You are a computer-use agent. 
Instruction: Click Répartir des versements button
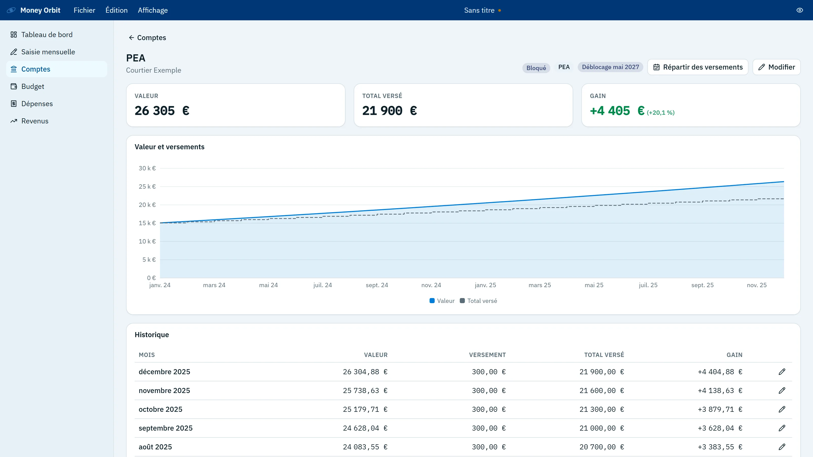[x=697, y=67]
